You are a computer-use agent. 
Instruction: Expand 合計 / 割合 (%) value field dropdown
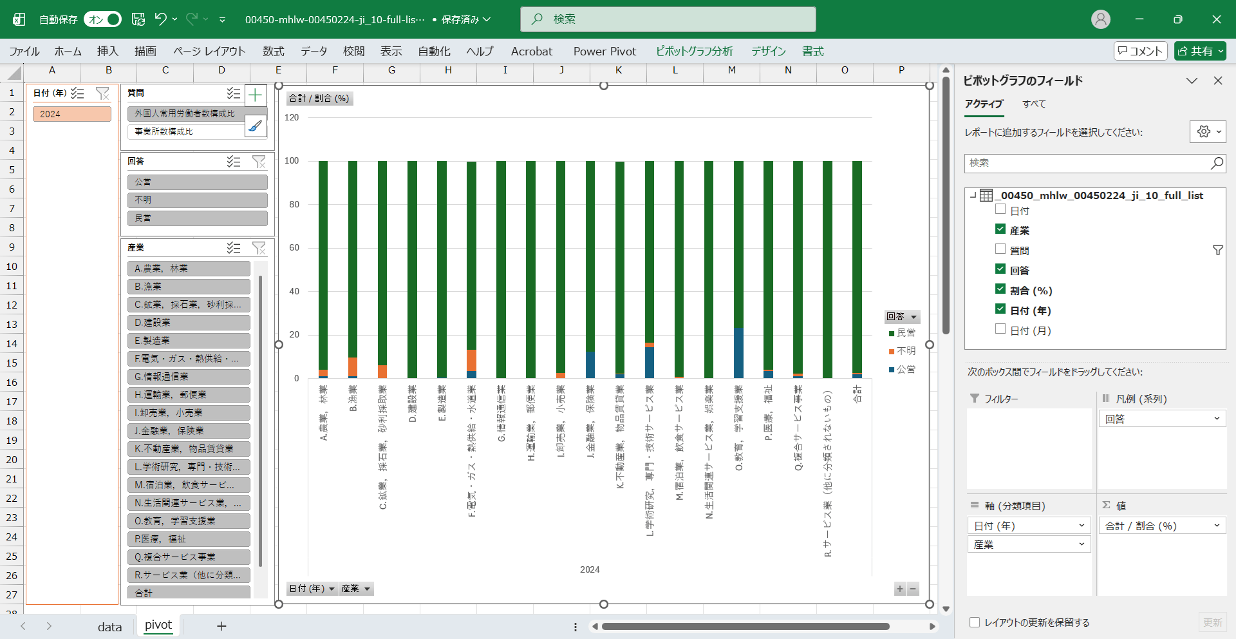(1217, 526)
